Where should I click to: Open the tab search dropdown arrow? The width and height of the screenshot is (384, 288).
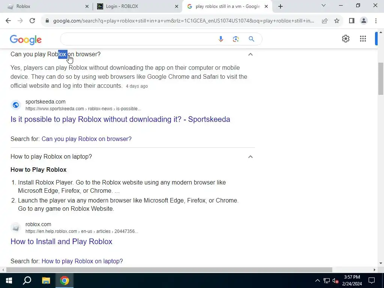point(324,5)
